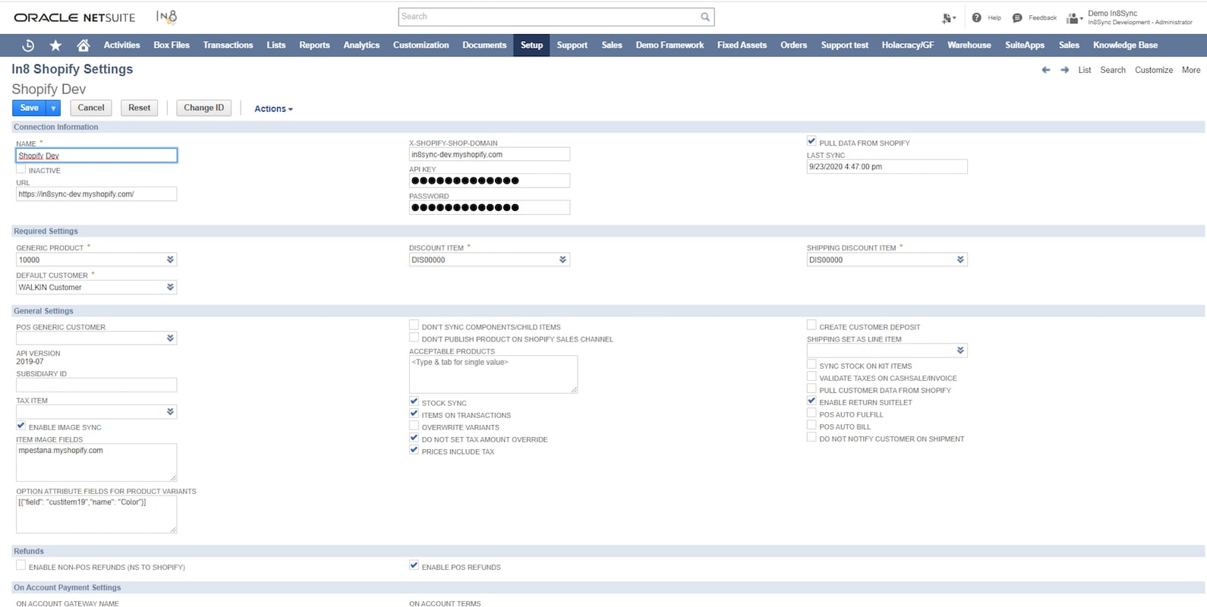The image size is (1207, 607).
Task: Go to next record arrow
Action: (1065, 70)
